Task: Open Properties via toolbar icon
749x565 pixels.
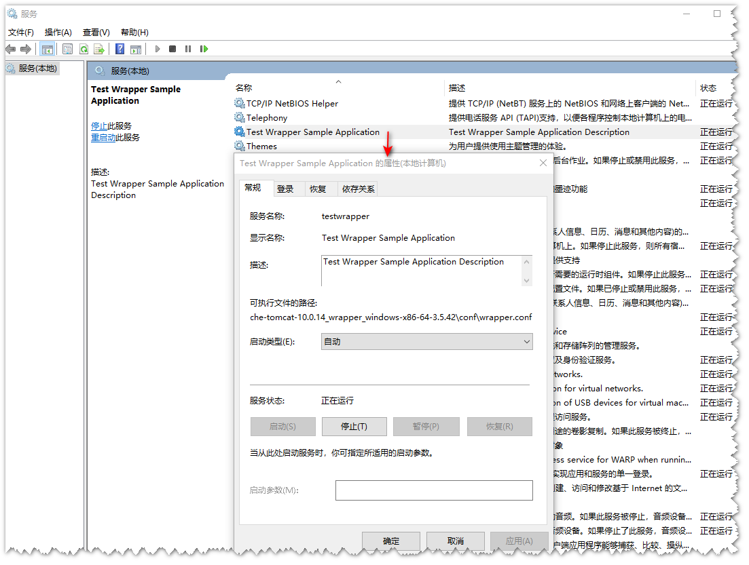Action: (x=67, y=49)
